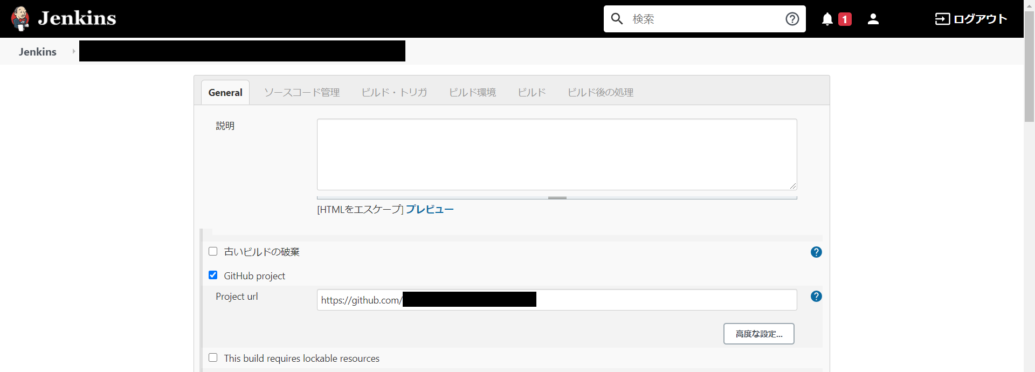Click the [HTMLをエスケープ] text

(x=360, y=209)
